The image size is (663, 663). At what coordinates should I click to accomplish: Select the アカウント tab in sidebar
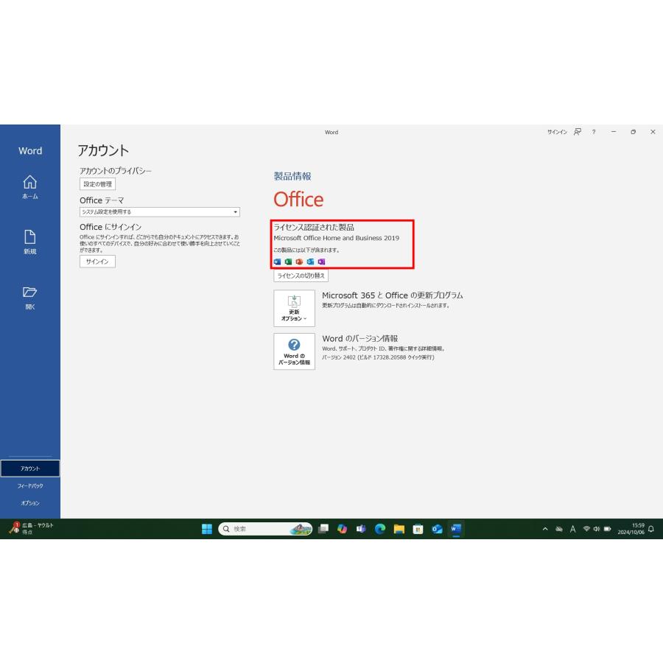click(30, 469)
